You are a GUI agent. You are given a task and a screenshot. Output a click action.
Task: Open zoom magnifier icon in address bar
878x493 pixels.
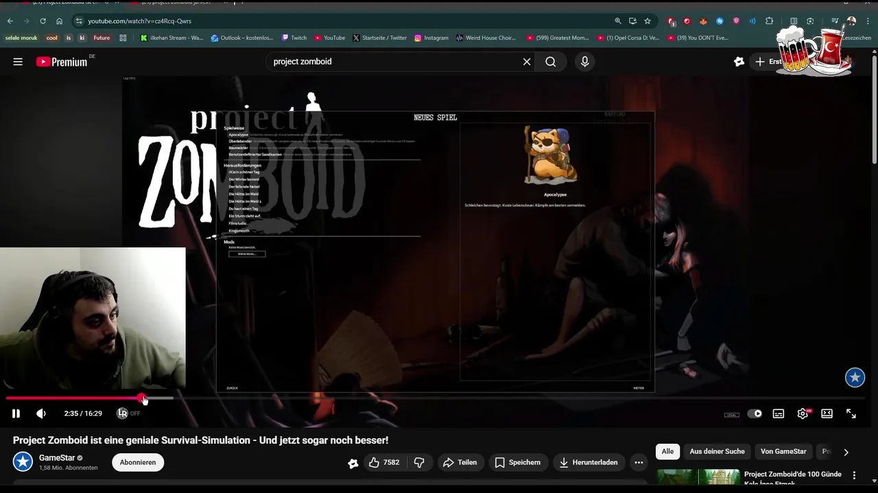[x=618, y=21]
